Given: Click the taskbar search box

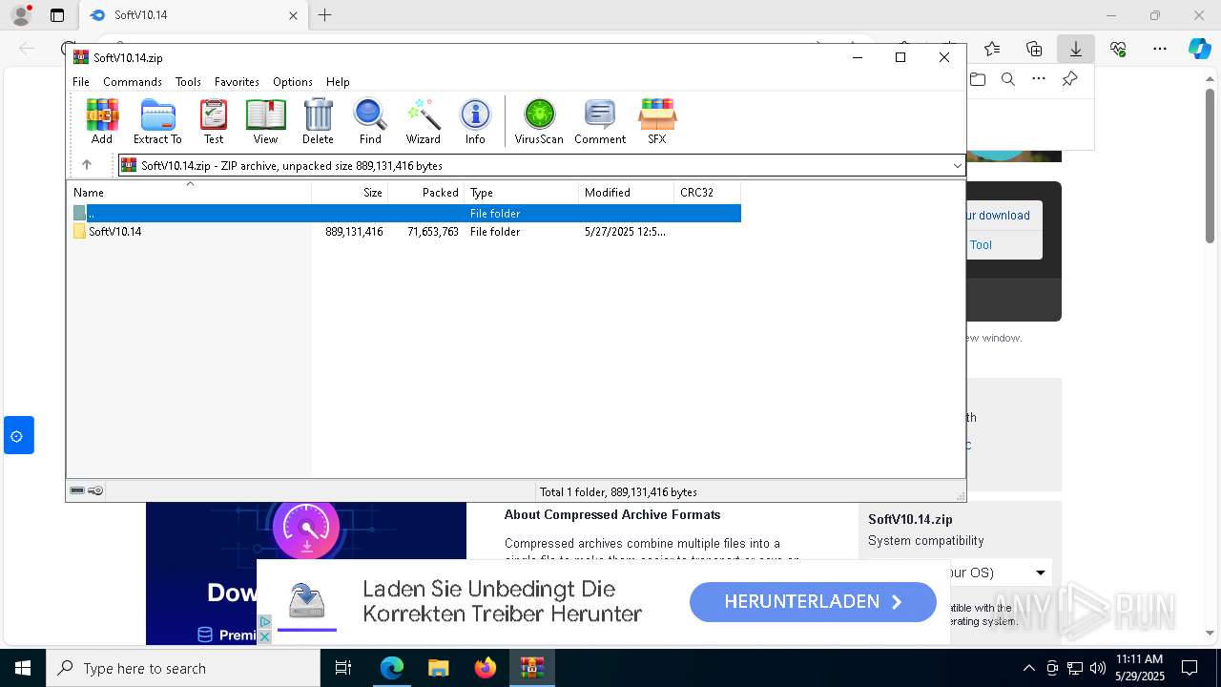Looking at the screenshot, I should 183,668.
